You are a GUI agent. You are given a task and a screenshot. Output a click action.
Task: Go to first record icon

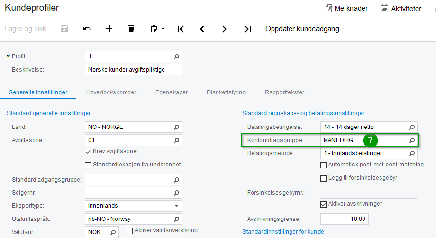[x=181, y=29]
